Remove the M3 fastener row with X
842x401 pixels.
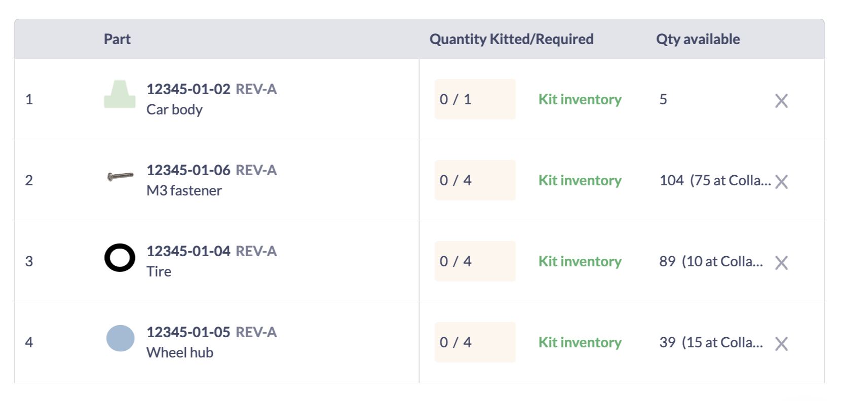(x=781, y=182)
